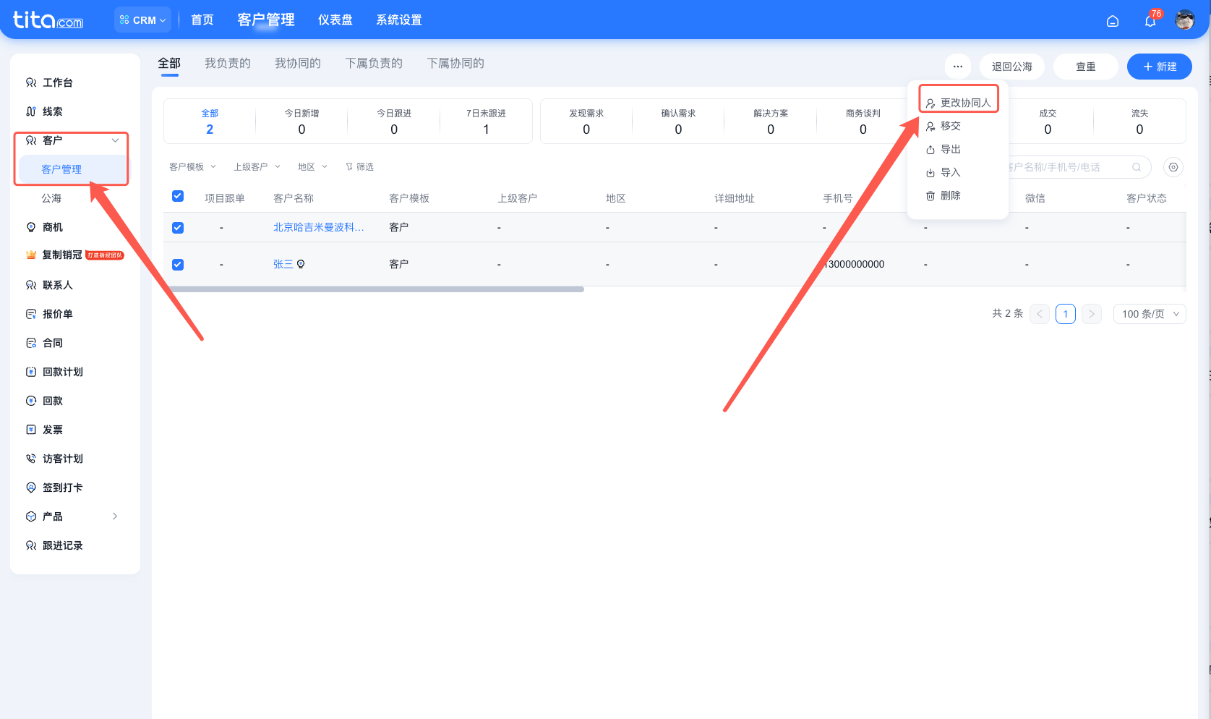
Task: Uncheck the 北京哈吉米曼波科 row checkbox
Action: (178, 228)
